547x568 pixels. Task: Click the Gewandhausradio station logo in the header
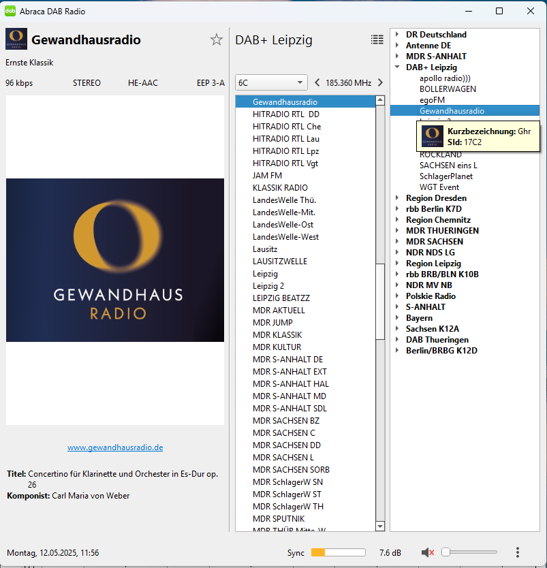[x=16, y=40]
